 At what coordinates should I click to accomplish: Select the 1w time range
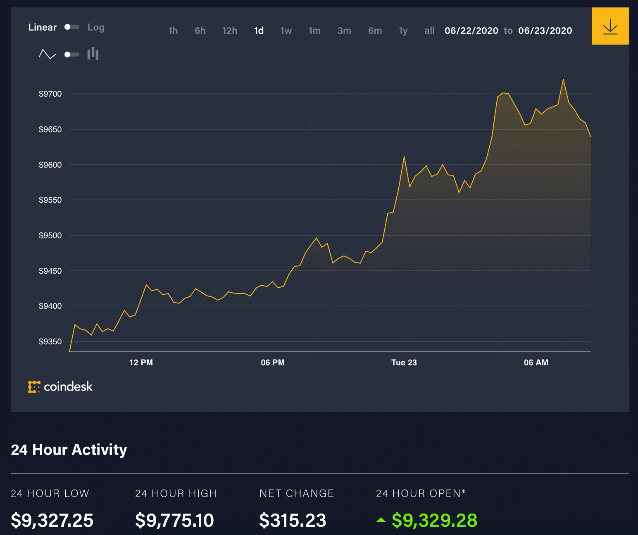tap(286, 31)
